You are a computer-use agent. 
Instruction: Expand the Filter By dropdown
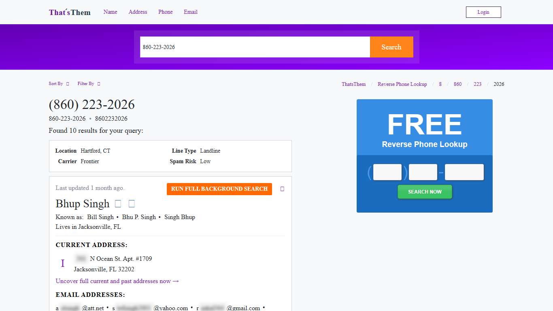(89, 84)
